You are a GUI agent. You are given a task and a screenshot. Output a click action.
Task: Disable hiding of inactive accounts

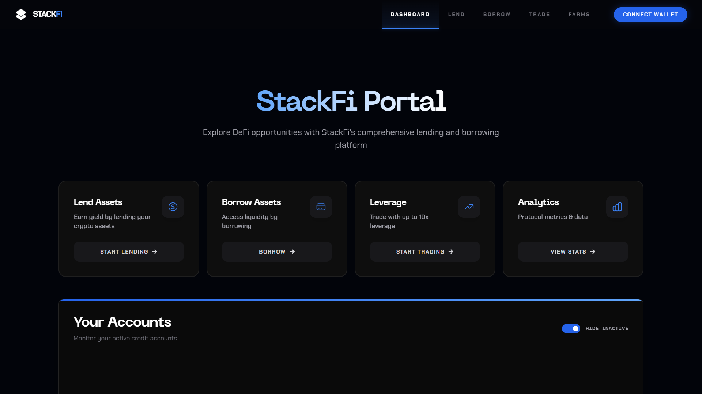pos(571,328)
